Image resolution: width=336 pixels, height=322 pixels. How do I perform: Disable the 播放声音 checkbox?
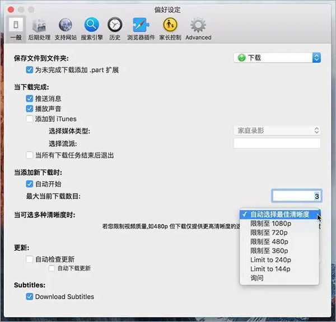coord(30,108)
